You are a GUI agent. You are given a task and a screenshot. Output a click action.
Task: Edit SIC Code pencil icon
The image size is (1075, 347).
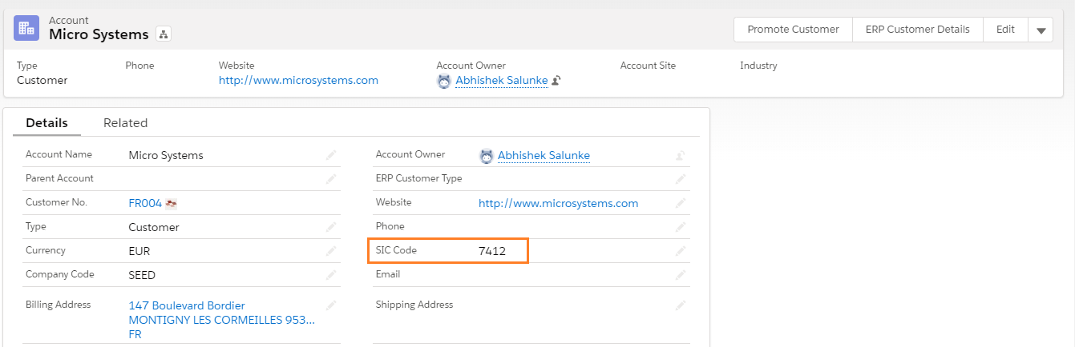coord(681,251)
